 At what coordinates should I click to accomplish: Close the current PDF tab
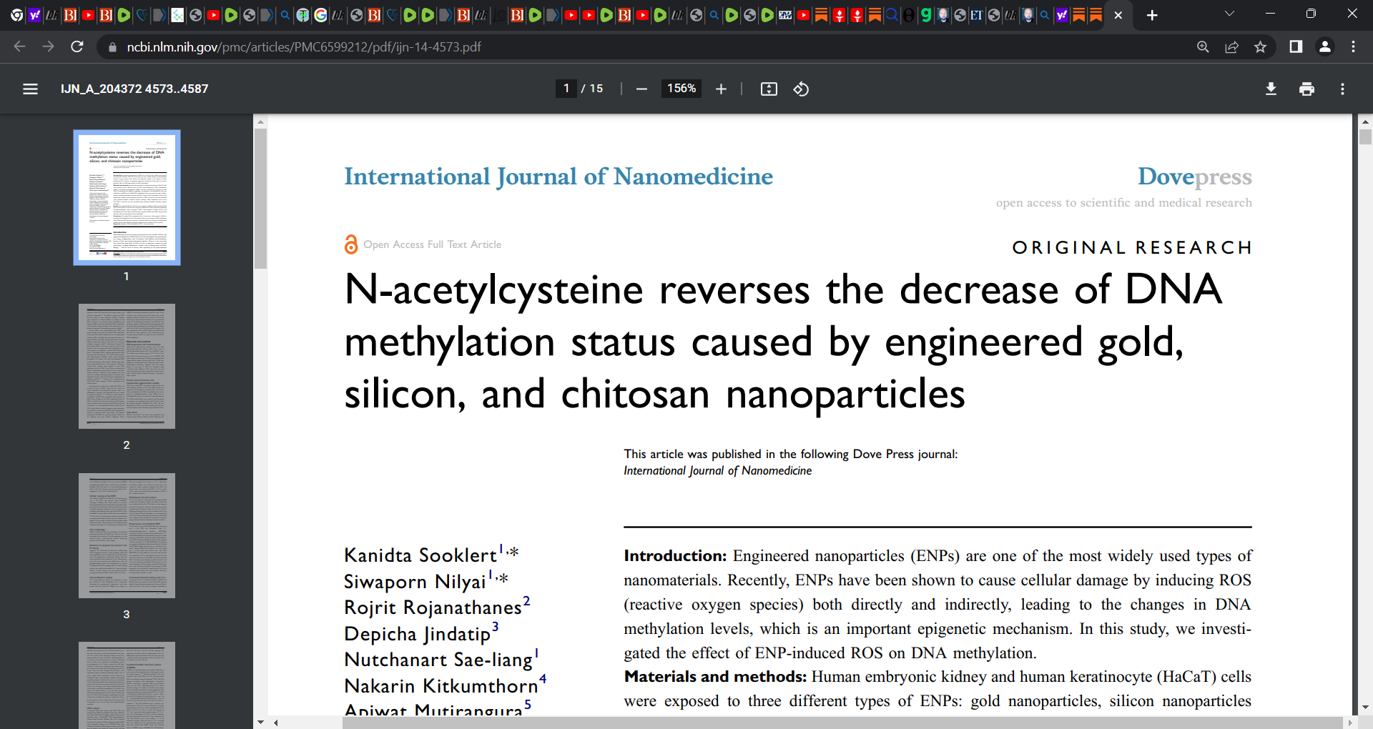(x=1118, y=15)
